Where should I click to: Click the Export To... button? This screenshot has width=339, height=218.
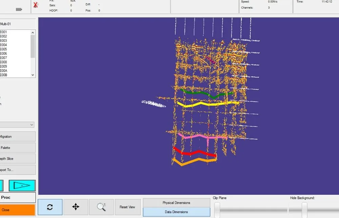tap(18, 170)
